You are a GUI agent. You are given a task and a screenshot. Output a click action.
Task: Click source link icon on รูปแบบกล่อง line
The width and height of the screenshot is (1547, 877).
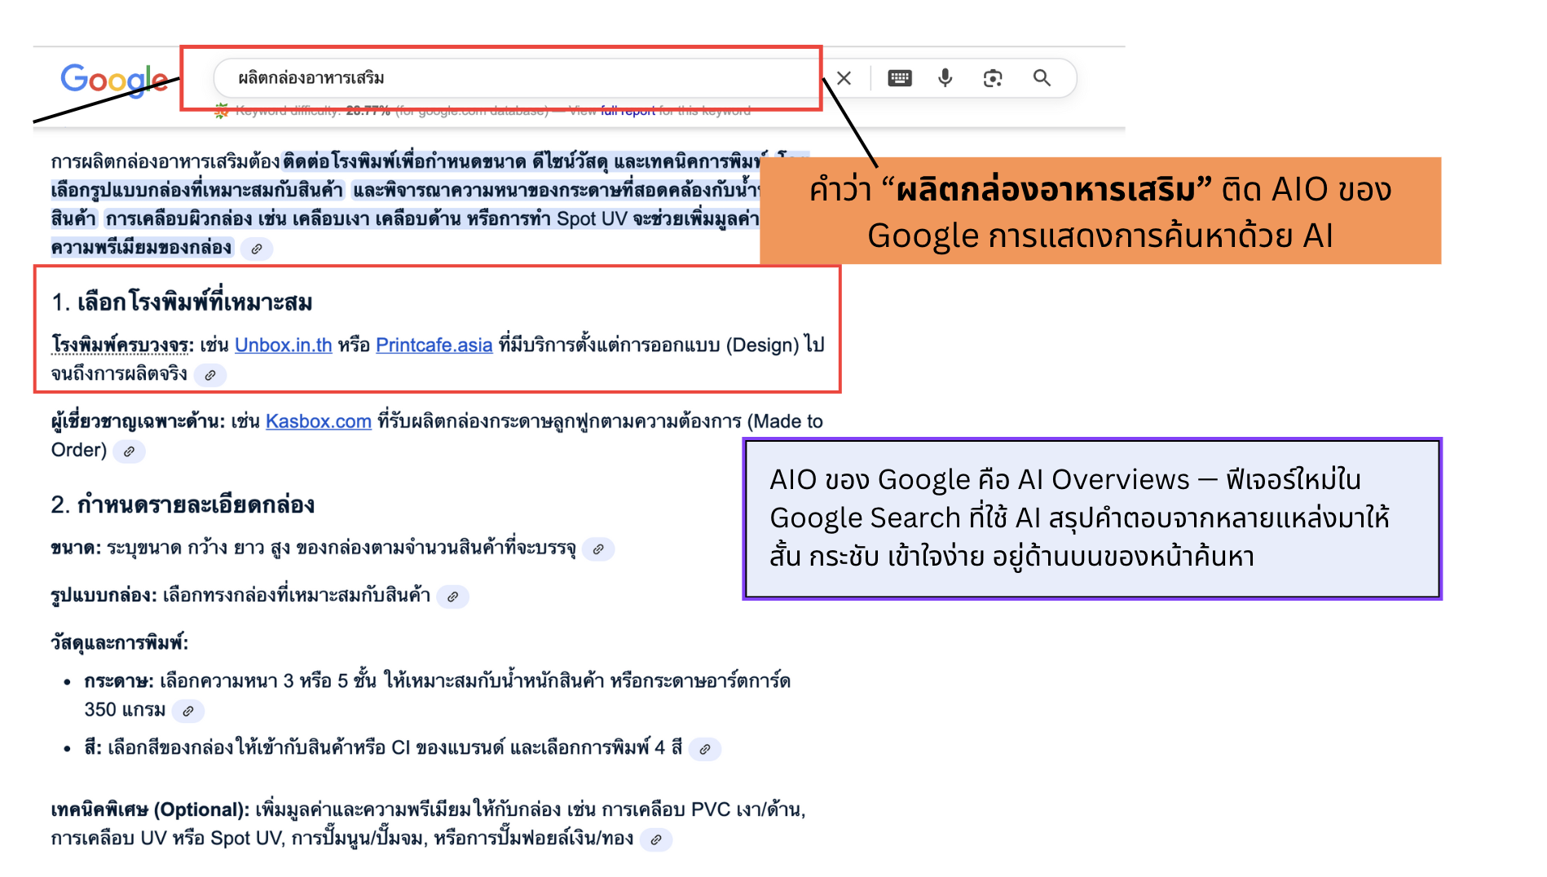pyautogui.click(x=452, y=597)
